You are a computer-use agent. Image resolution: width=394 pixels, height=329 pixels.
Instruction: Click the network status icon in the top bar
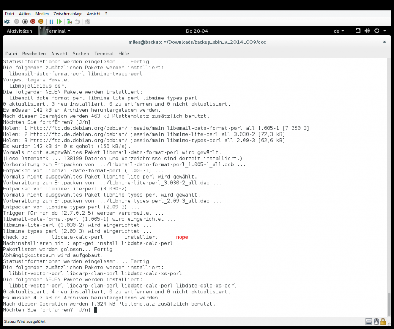pyautogui.click(x=358, y=31)
